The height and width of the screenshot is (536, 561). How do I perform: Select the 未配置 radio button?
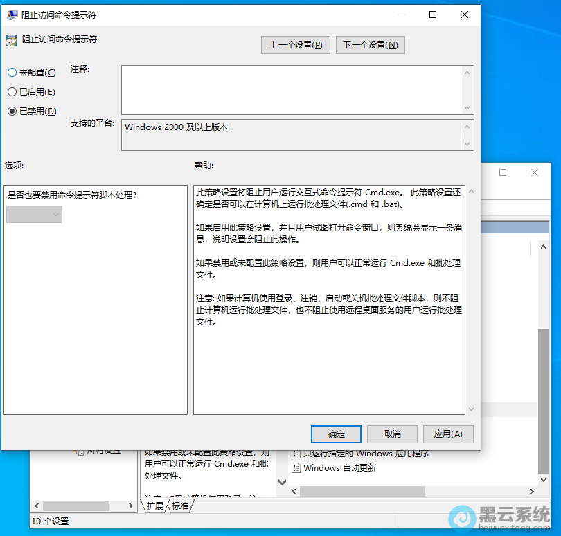coord(12,72)
